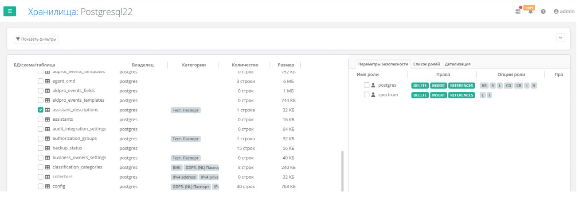Click INSERT badge for postgres role

[438, 85]
